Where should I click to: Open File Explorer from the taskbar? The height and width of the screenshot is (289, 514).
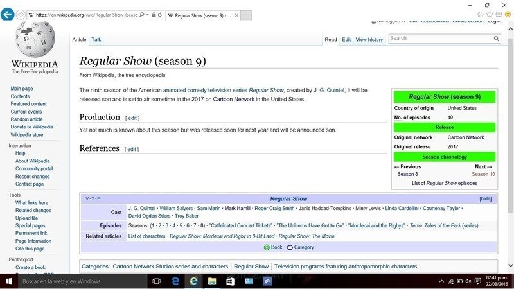(211, 281)
